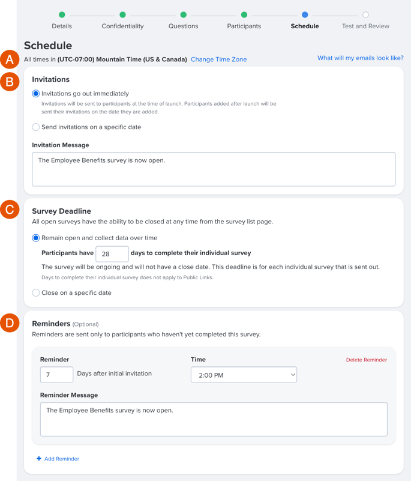Open the Change Time Zone link
This screenshot has width=411, height=481.
[x=219, y=59]
